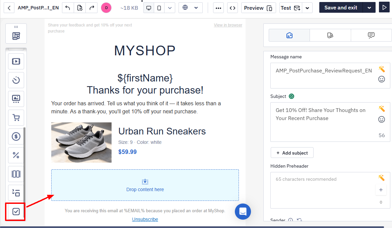Open the structures layout block panel
This screenshot has height=228, width=392.
[x=16, y=36]
